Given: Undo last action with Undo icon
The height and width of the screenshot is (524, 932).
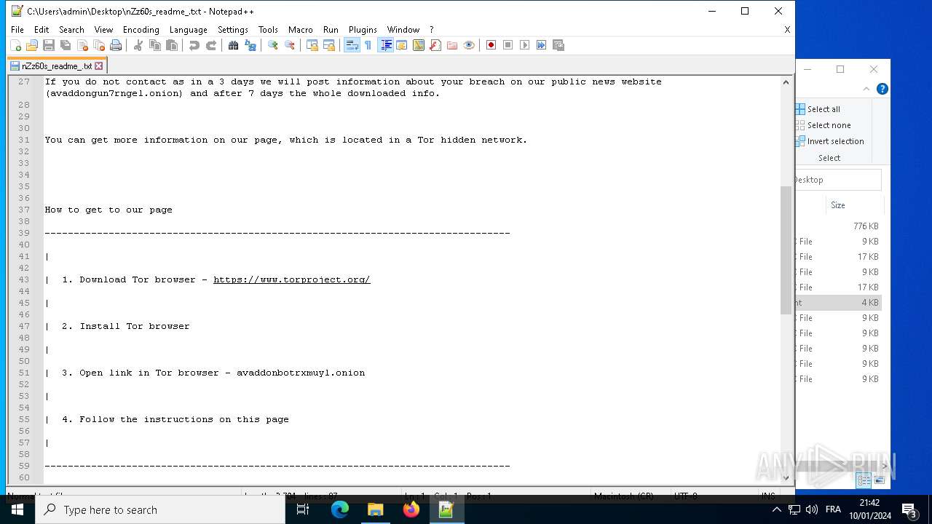Looking at the screenshot, I should tap(194, 45).
